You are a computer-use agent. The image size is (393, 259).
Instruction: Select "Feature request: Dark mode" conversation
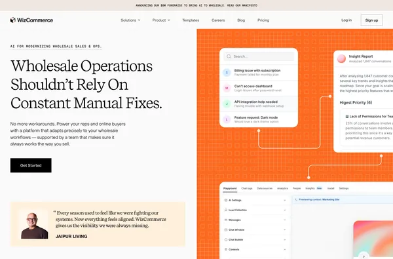[259, 119]
